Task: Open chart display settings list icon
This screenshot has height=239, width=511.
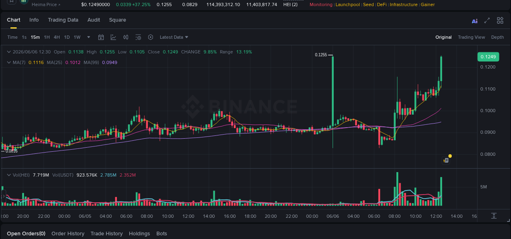Action: (x=138, y=37)
